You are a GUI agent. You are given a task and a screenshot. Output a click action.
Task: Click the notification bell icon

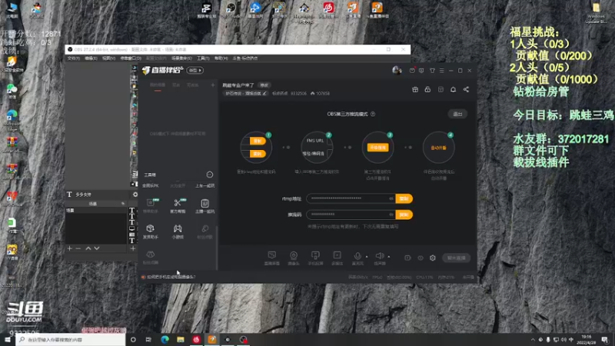(x=453, y=89)
